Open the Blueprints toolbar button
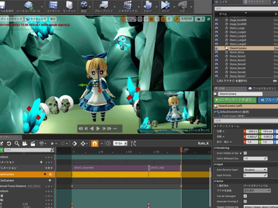Screen dimensions: 278x208 (x=104, y=7)
